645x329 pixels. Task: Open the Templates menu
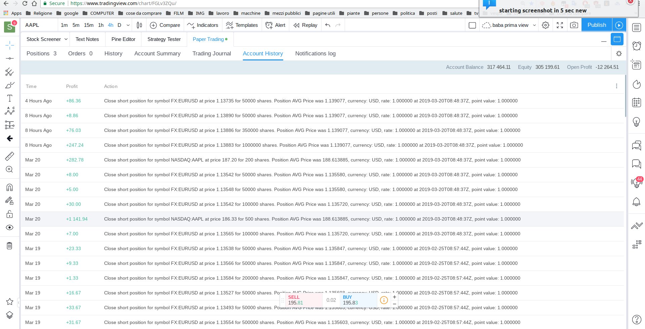(x=242, y=25)
